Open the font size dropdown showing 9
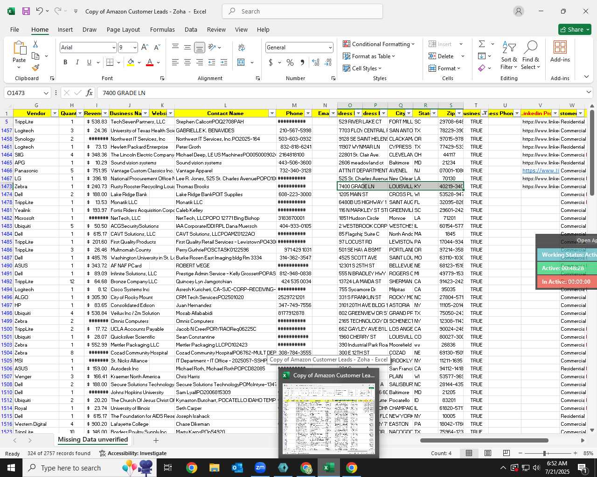The height and width of the screenshot is (477, 597). click(135, 48)
